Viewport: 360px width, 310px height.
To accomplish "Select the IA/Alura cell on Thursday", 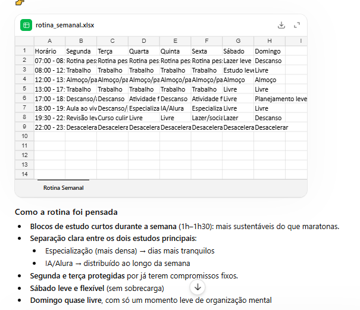I will coord(175,108).
